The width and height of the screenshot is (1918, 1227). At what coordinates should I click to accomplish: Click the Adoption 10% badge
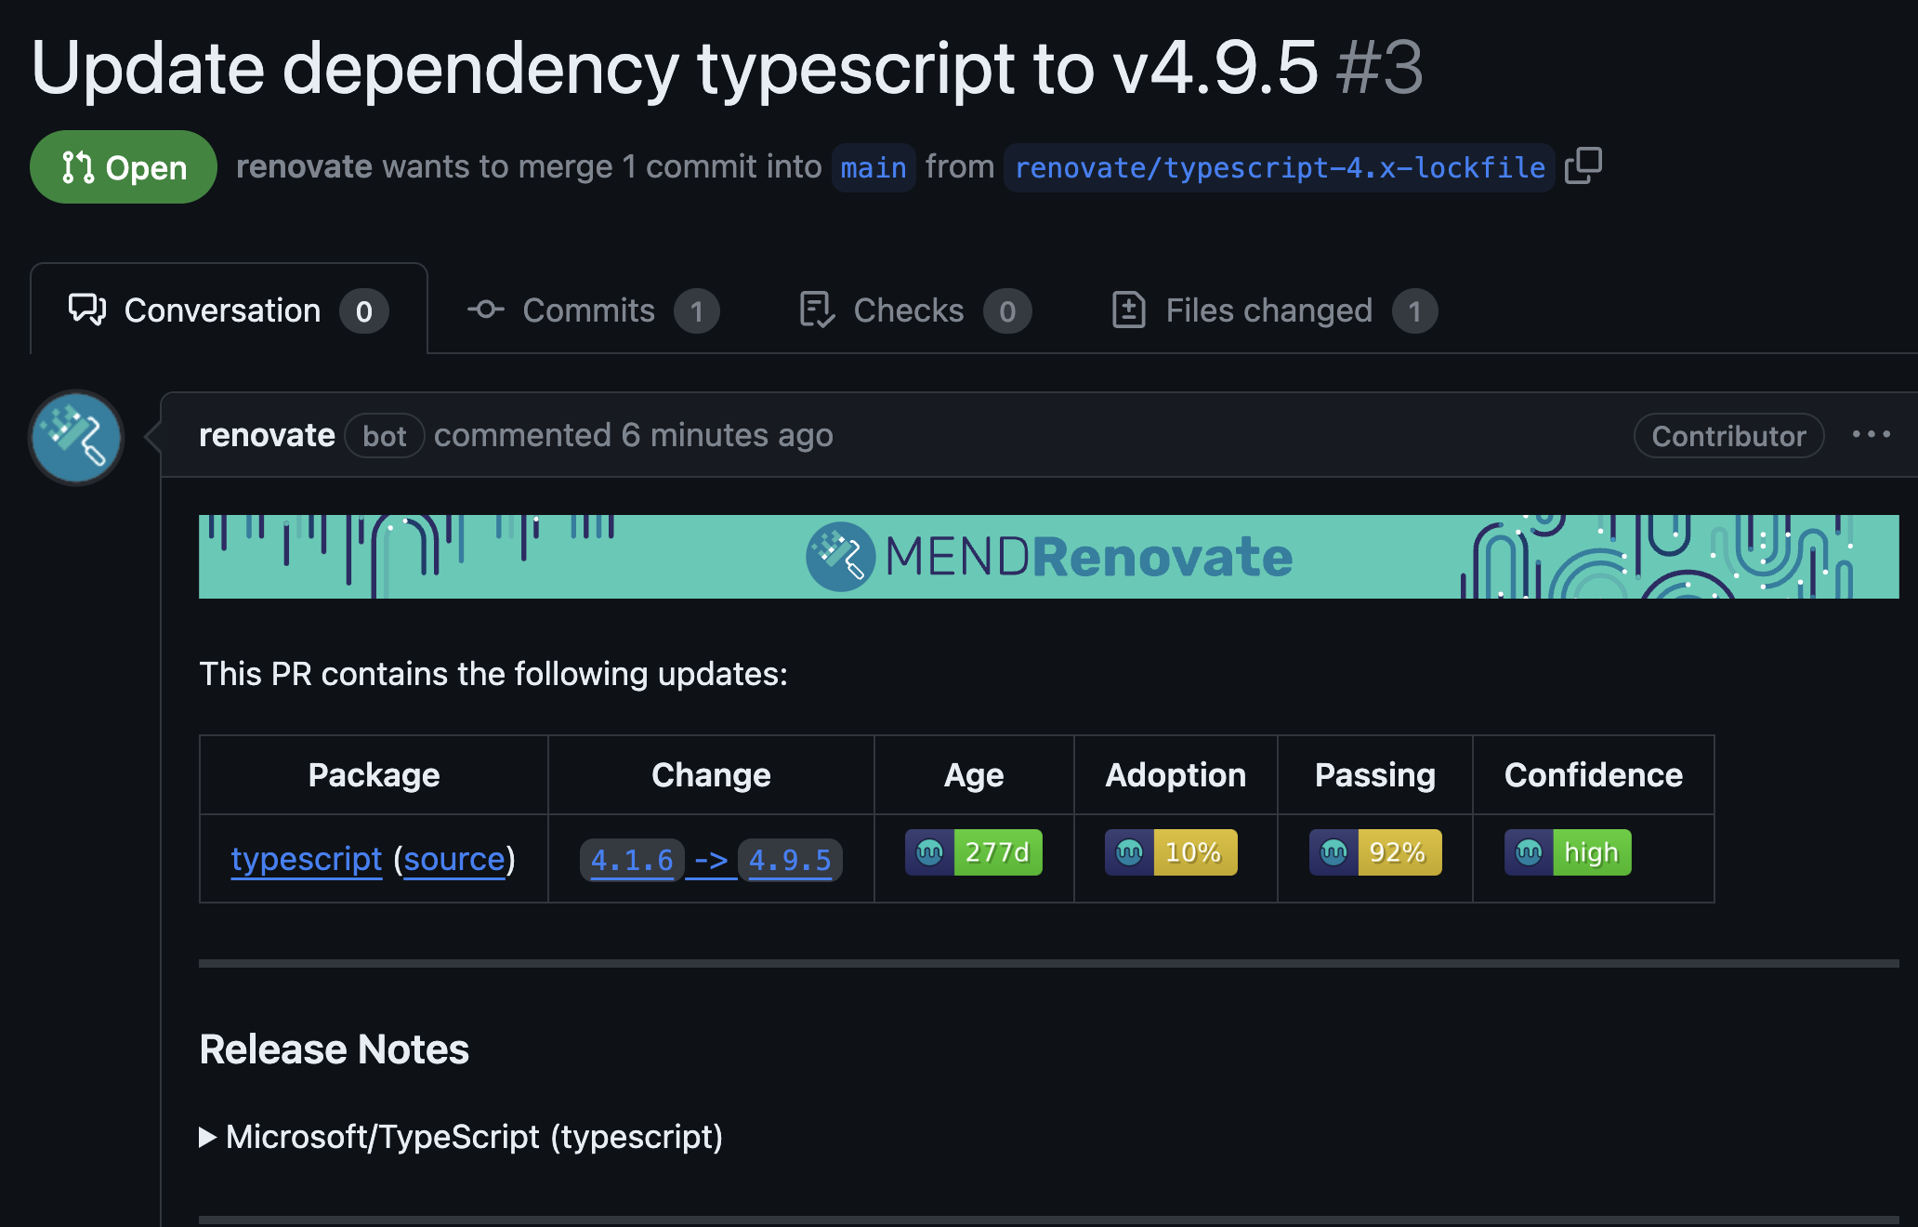coord(1171,852)
